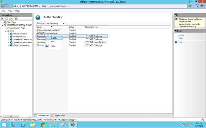Screen dimensions: 206x128
Task: Switch to the Features View tab
Action: click(x=42, y=116)
